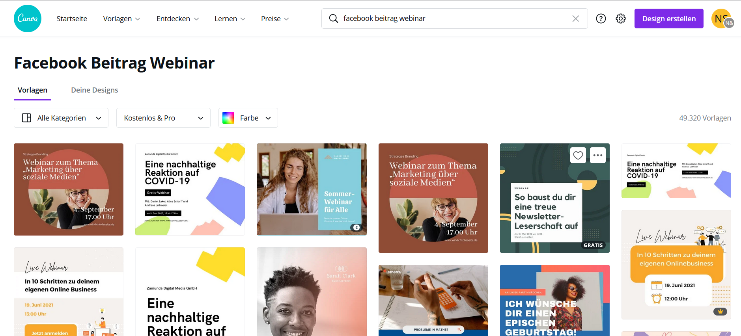Click the crown Pro badge on template
Image resolution: width=741 pixels, height=336 pixels.
720,312
